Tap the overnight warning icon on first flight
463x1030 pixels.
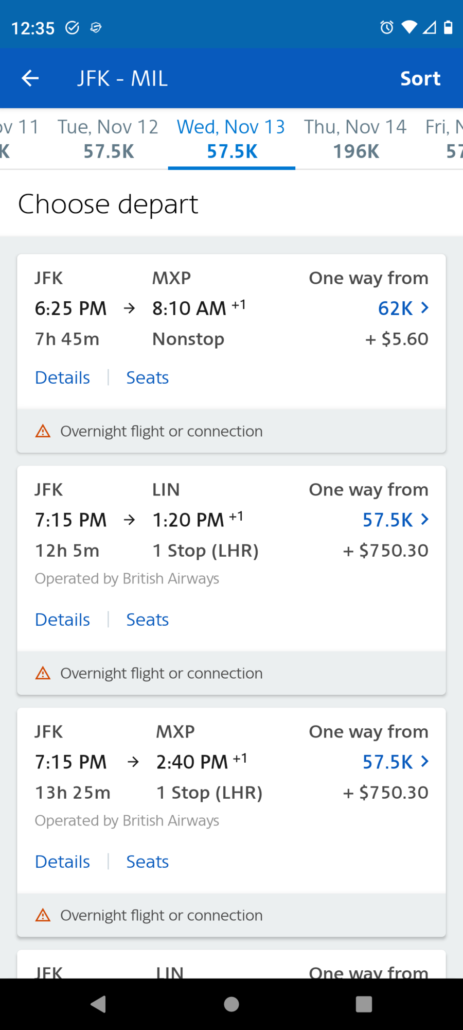[43, 431]
